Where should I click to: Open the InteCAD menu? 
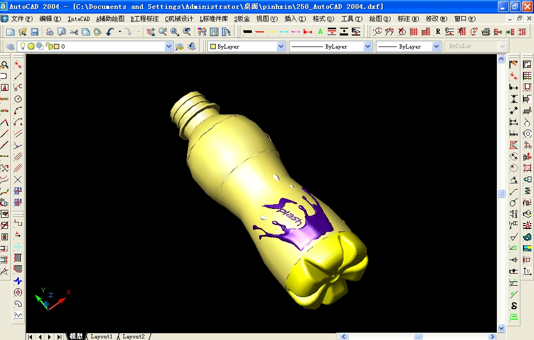(79, 19)
